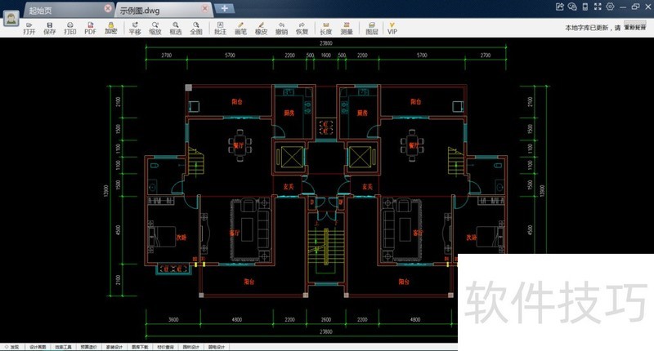Click the right 客厅 label

[418, 233]
